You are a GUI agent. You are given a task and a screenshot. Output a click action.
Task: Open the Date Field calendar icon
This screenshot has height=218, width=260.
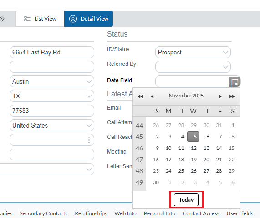(x=235, y=82)
